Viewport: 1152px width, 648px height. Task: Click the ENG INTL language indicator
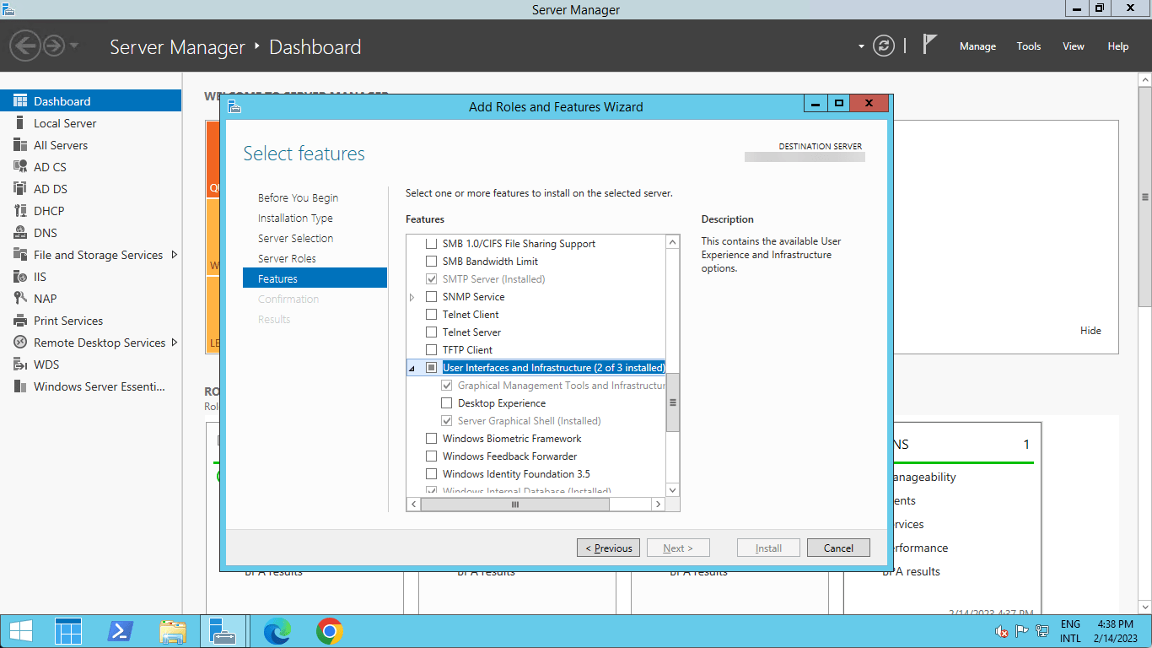point(1070,631)
